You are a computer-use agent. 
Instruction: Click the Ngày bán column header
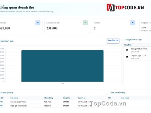click(x=82, y=98)
